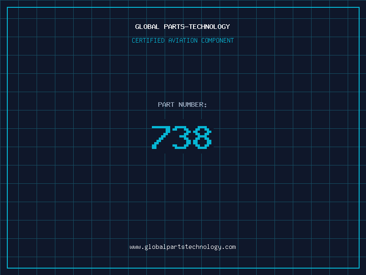The width and height of the screenshot is (366, 275).
Task: Click the word PARTS in the title
Action: click(x=174, y=27)
